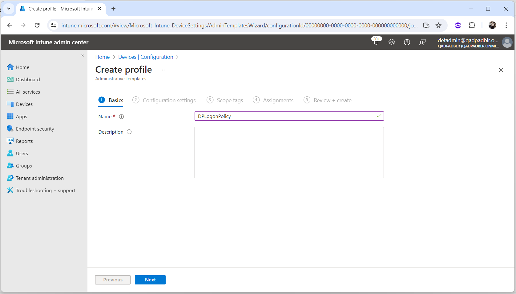Close the Create profile blade

click(x=501, y=70)
